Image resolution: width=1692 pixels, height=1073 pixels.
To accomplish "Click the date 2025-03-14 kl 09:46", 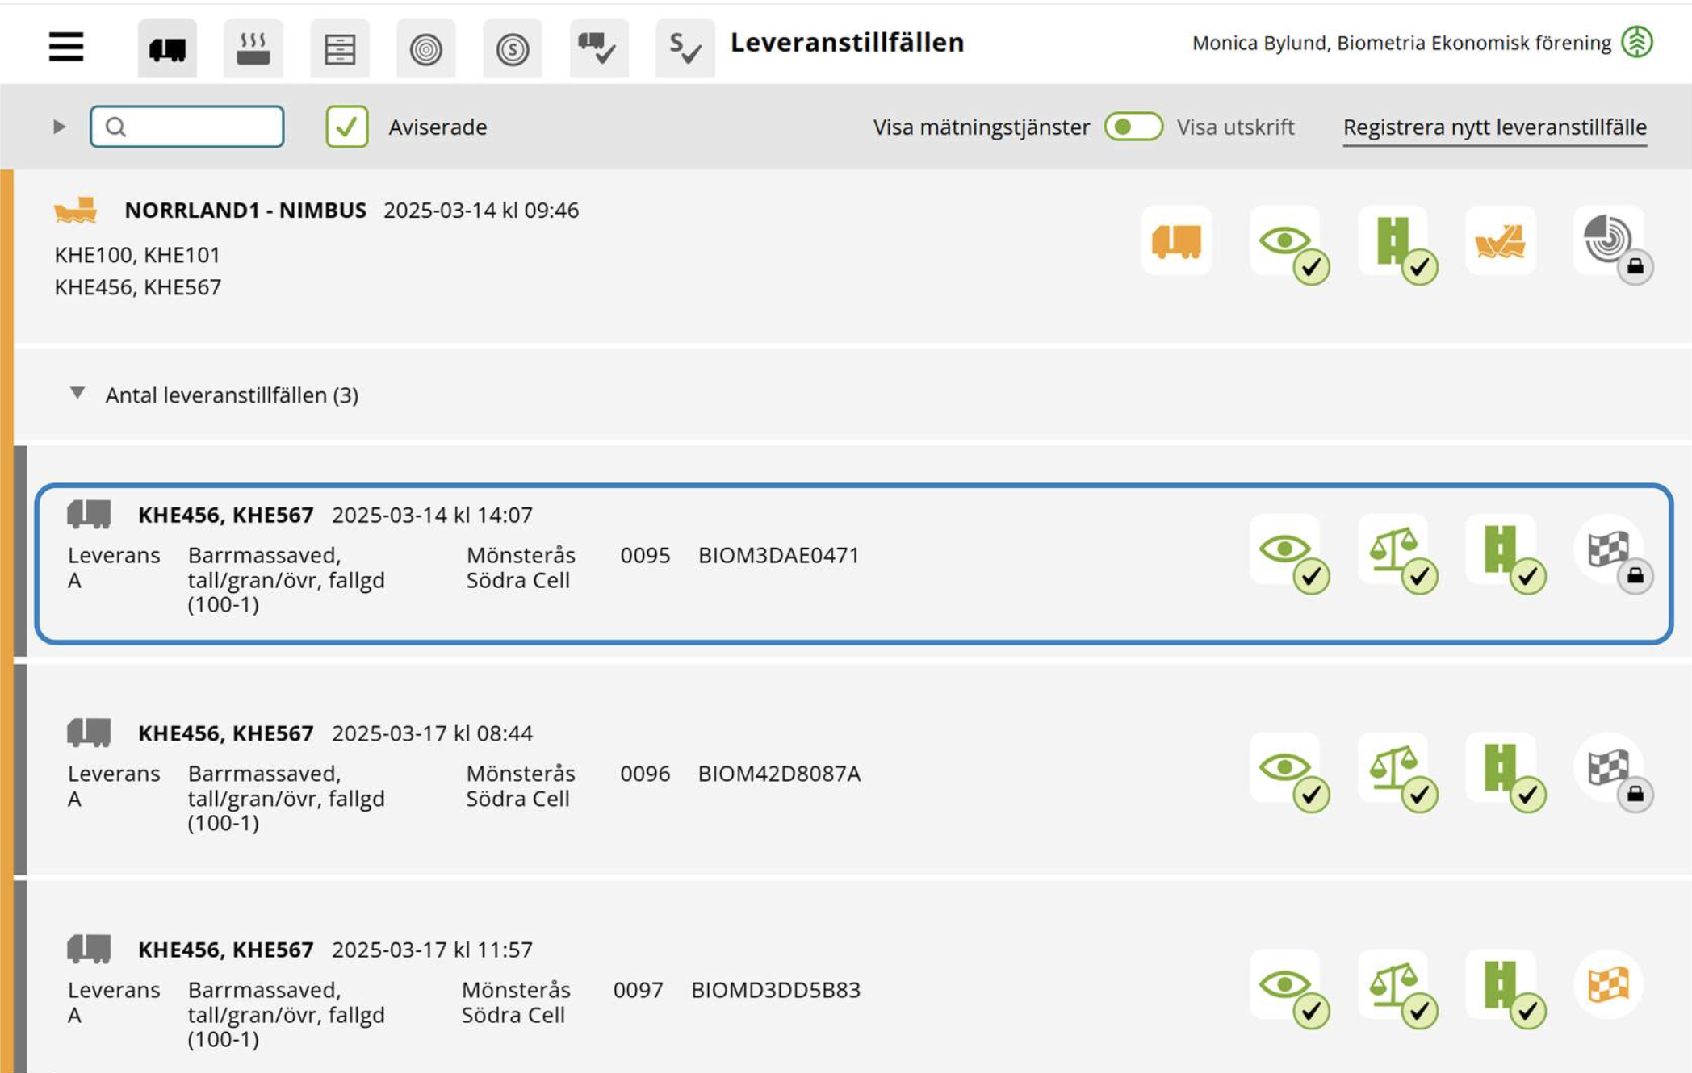I will (x=481, y=211).
